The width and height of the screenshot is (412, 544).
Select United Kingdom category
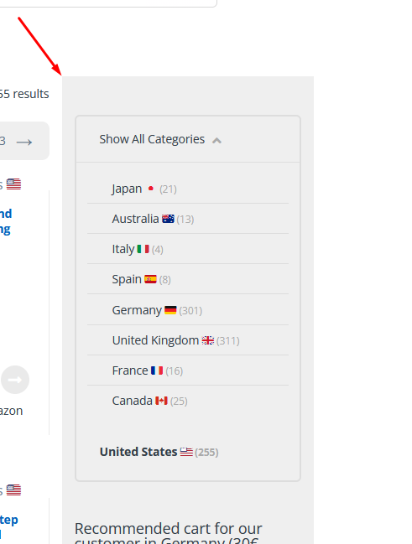click(x=155, y=340)
